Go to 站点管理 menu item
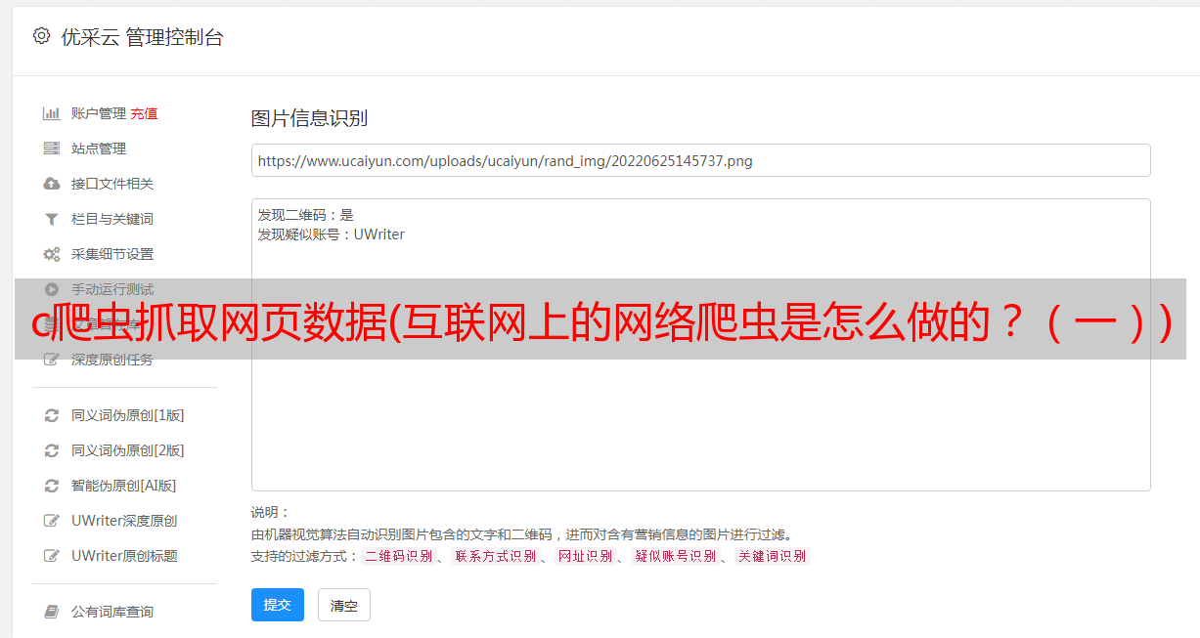 99,149
